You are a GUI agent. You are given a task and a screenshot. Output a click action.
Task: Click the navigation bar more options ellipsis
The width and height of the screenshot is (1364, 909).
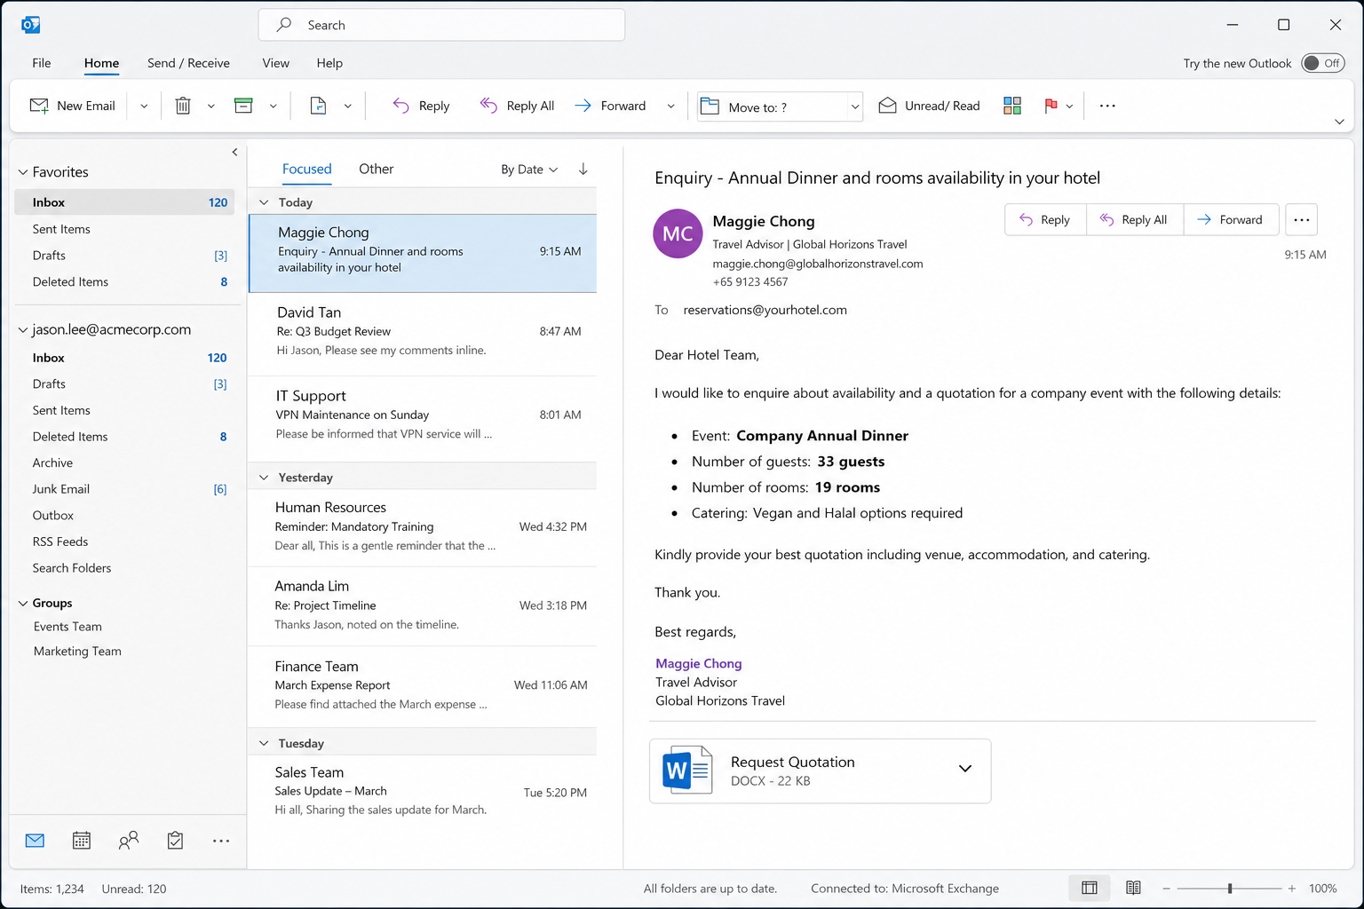pos(221,841)
